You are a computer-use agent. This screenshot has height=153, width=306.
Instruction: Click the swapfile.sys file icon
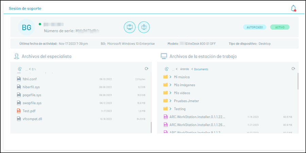(19, 103)
